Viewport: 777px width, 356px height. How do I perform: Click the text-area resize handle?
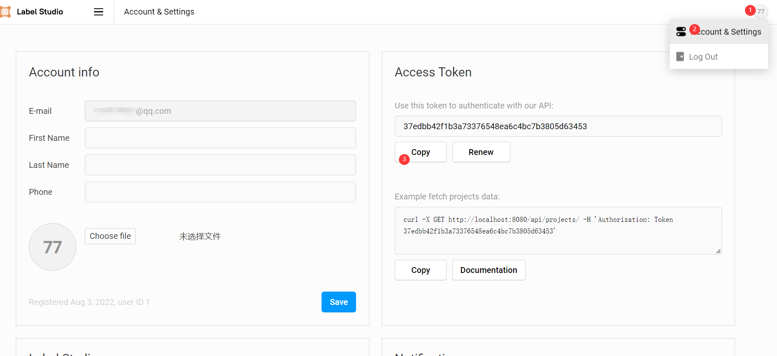718,251
